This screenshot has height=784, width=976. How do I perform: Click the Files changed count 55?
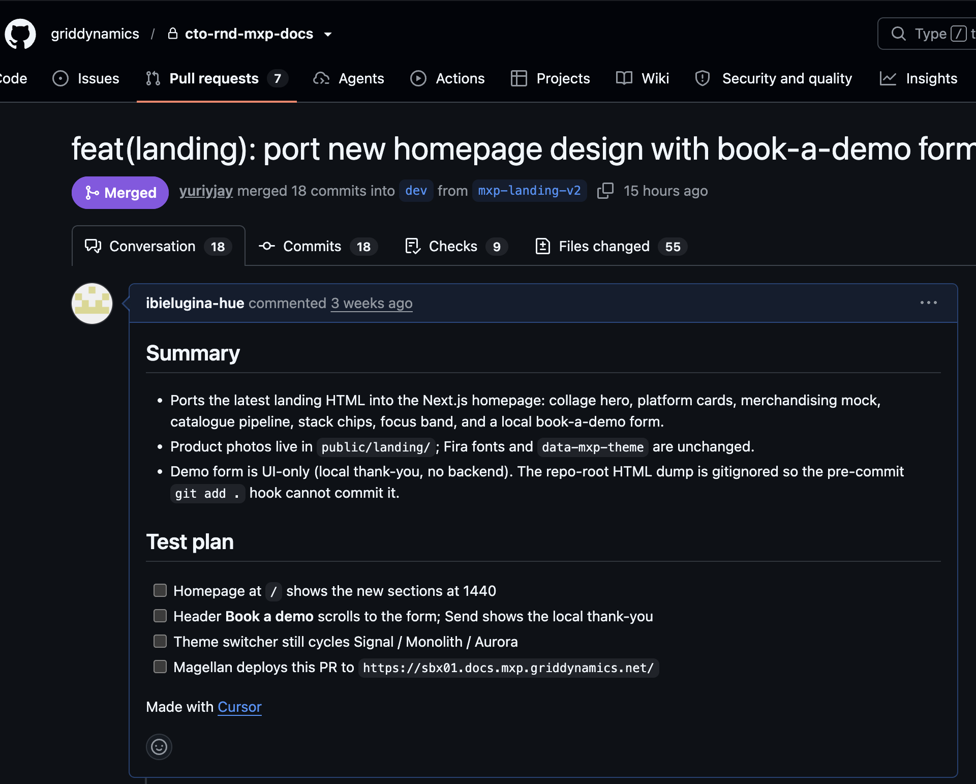click(673, 247)
